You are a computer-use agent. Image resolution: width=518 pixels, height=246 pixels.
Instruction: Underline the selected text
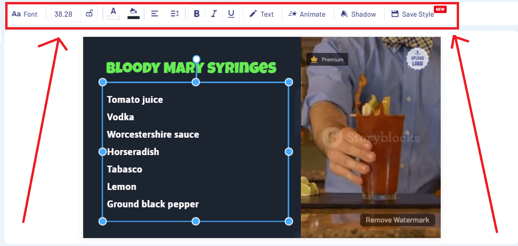pos(231,14)
